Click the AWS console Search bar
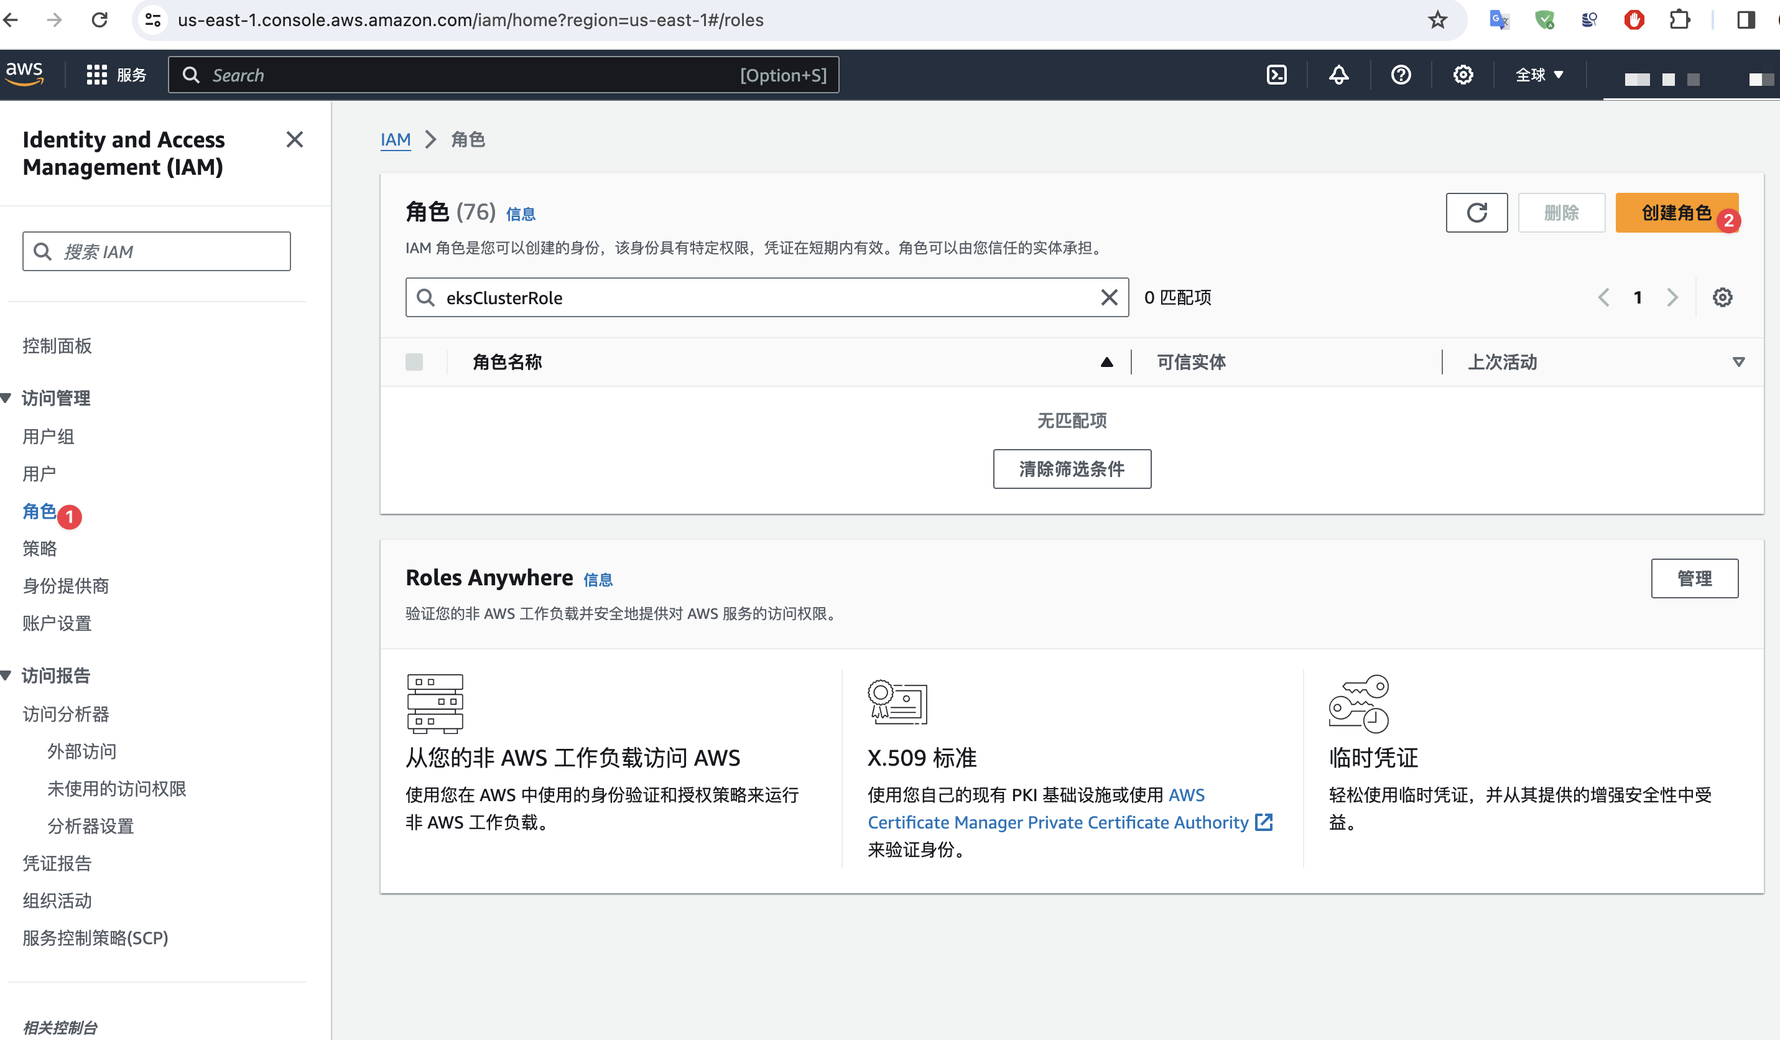The width and height of the screenshot is (1780, 1040). pos(503,75)
